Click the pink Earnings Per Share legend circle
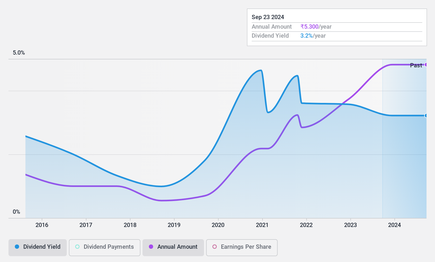 [215, 247]
